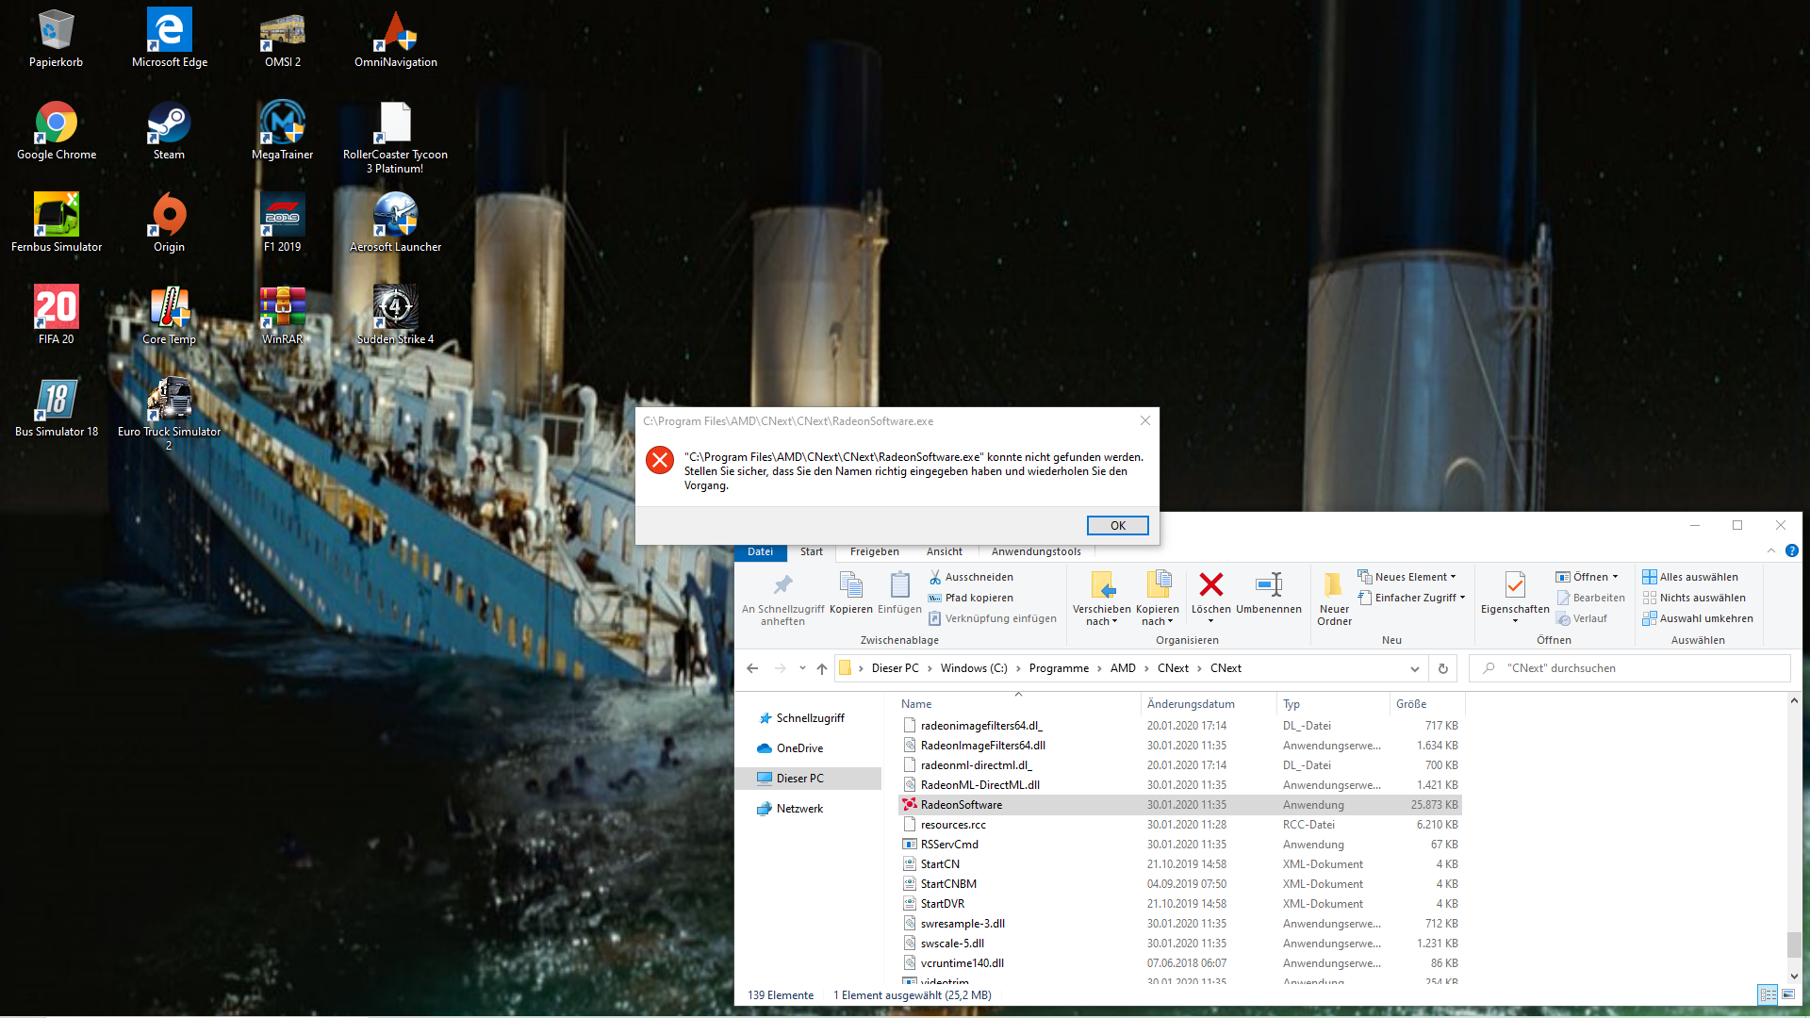This screenshot has width=1810, height=1018.
Task: Dismiss the error dialog with OK
Action: pos(1117,525)
